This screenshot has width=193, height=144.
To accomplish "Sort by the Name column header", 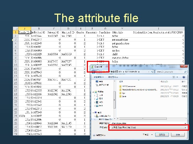I will (121, 82).
